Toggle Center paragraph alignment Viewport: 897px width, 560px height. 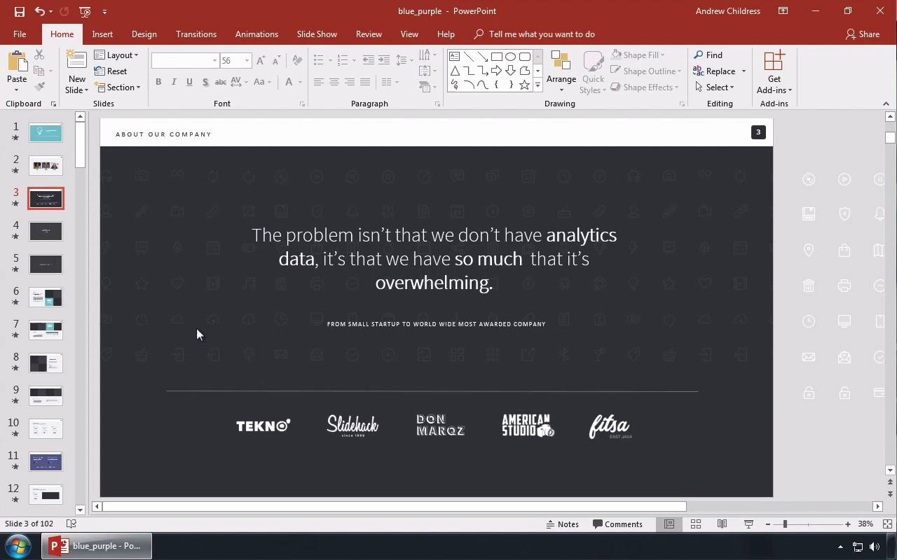point(334,82)
